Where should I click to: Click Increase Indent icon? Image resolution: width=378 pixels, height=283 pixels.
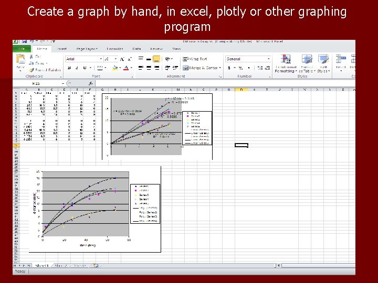175,68
